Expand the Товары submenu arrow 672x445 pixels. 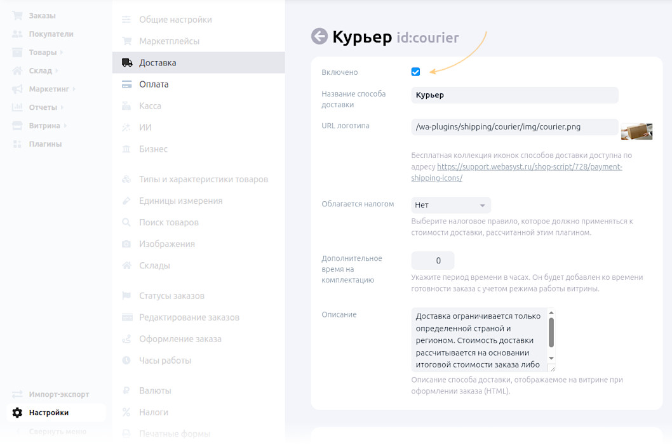coord(62,53)
